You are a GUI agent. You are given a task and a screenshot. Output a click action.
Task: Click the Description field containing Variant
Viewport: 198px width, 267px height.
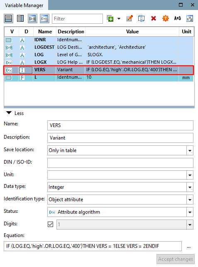click(x=120, y=138)
